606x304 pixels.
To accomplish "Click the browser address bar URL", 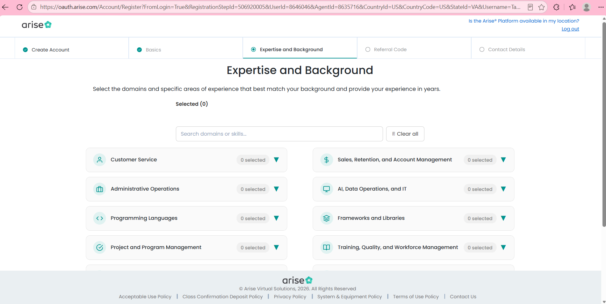I will (280, 7).
